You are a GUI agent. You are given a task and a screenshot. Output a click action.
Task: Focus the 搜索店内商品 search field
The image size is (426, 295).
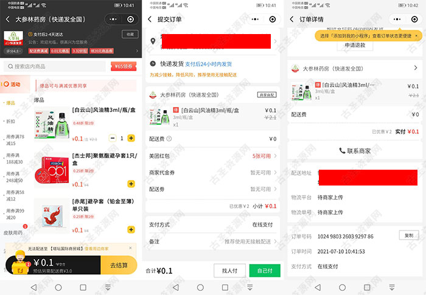[55, 66]
